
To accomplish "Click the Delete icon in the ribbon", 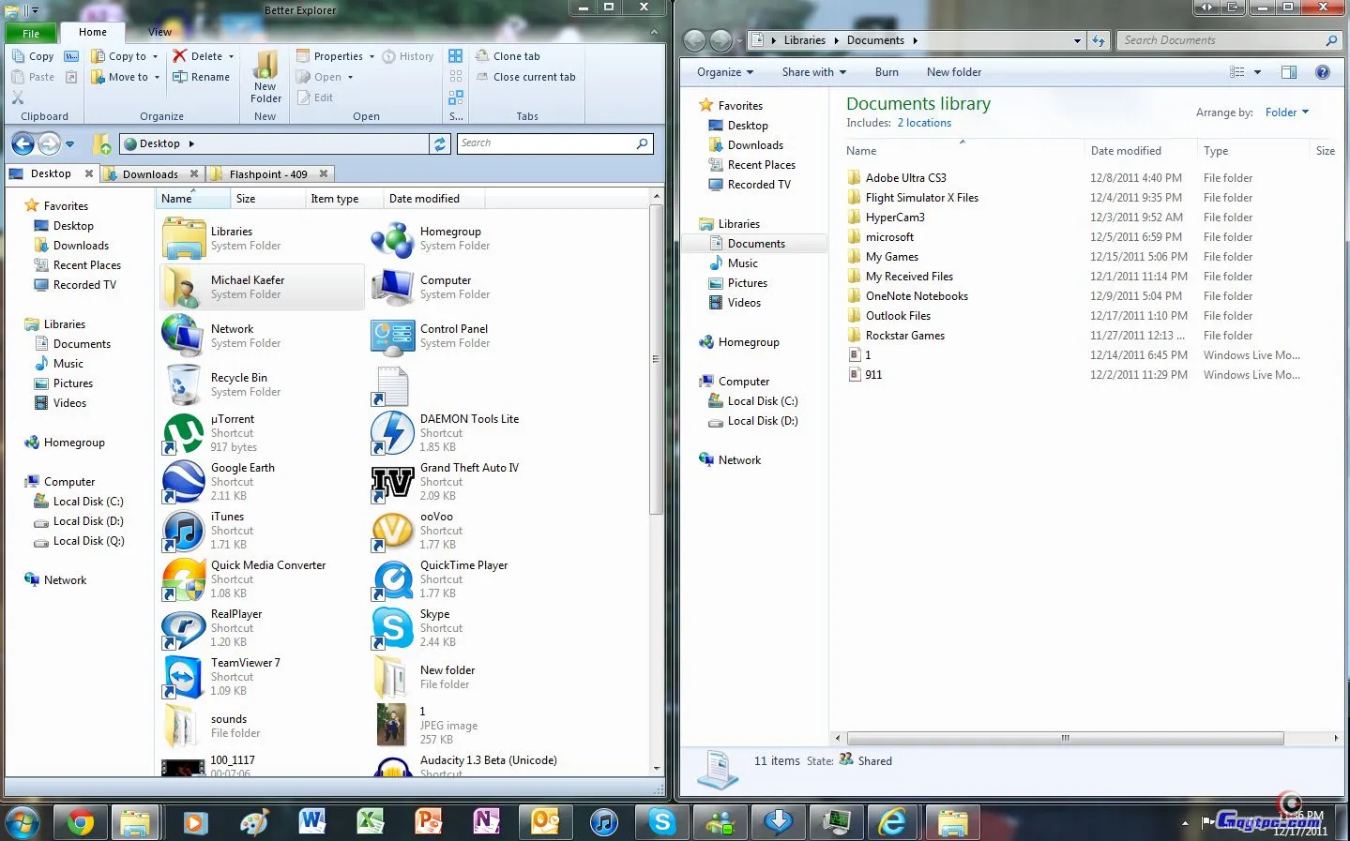I will click(180, 56).
